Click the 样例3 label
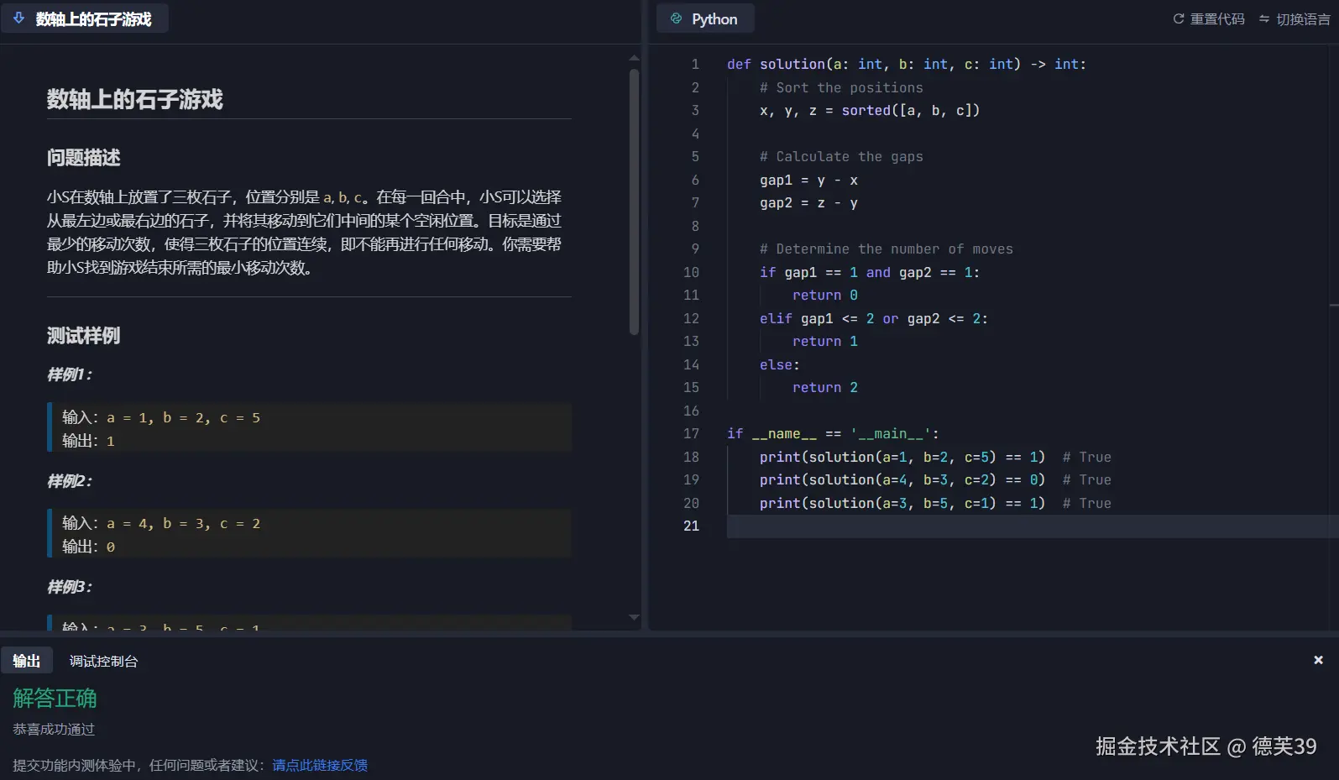The height and width of the screenshot is (780, 1339). (x=70, y=587)
